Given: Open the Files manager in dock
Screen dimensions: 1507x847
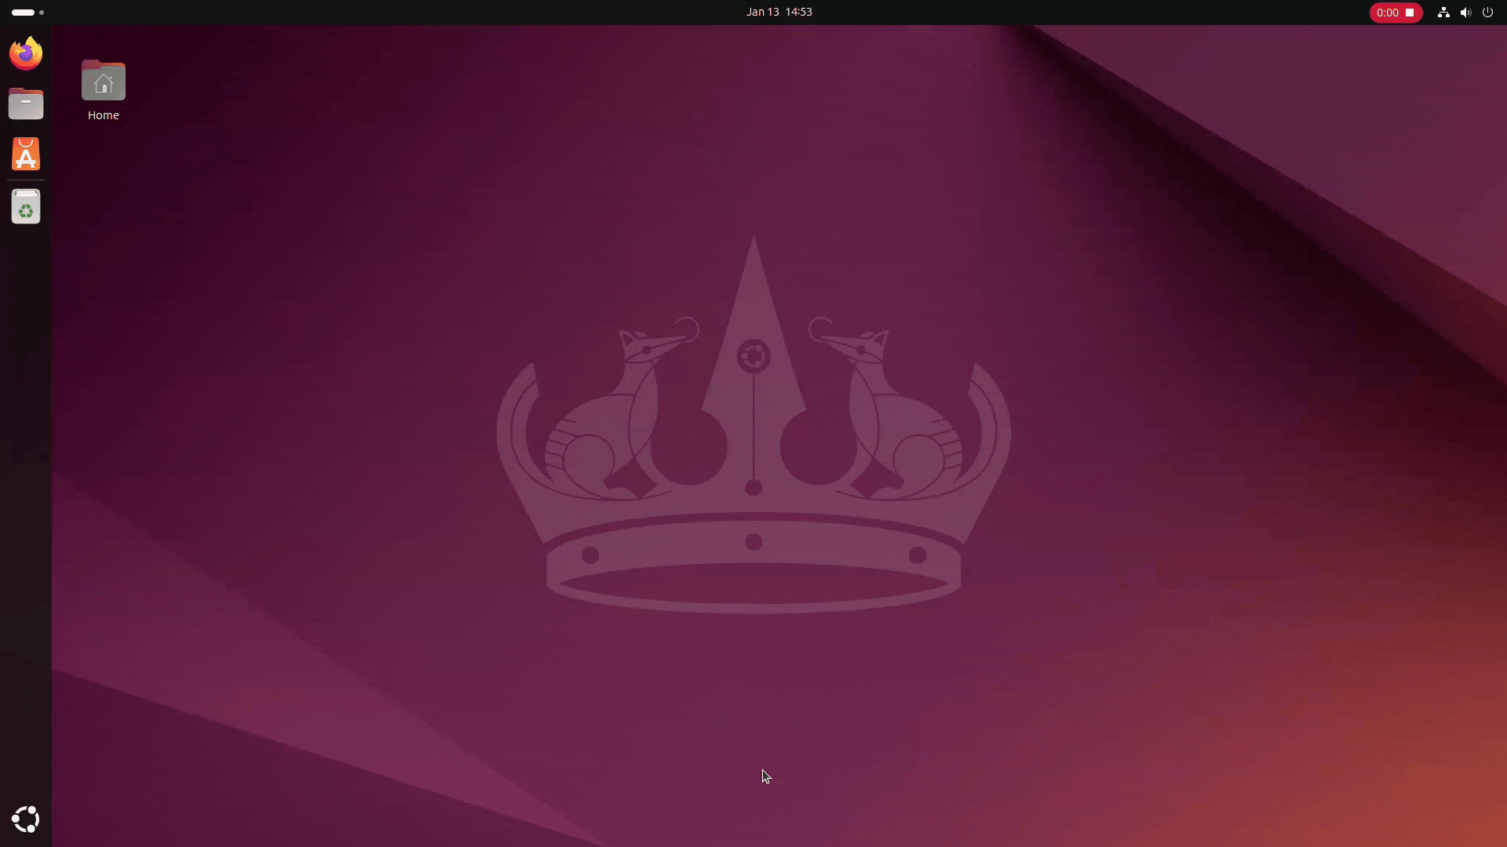Looking at the screenshot, I should click(26, 104).
